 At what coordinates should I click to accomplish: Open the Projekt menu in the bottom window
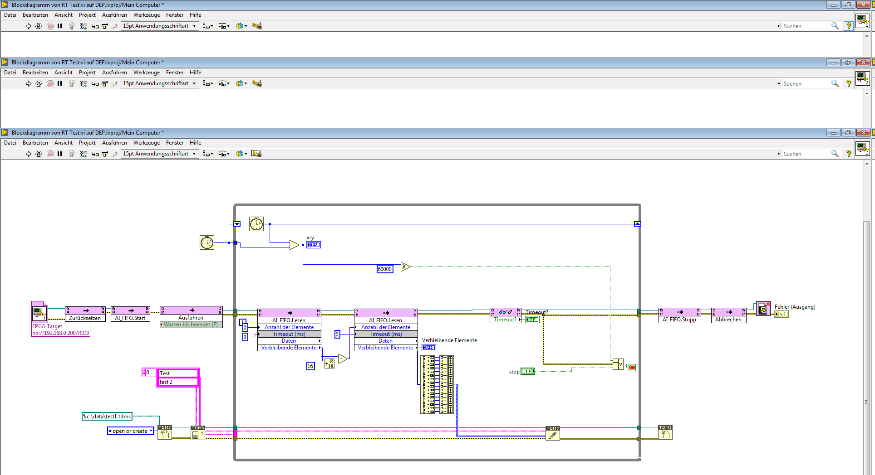87,143
